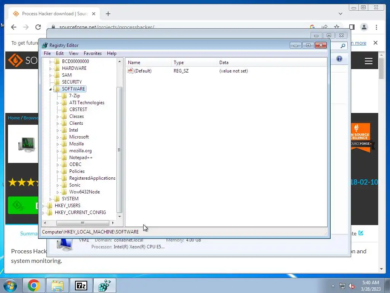Select the 7-Zip folder icon
This screenshot has width=390, height=293.
coord(64,96)
